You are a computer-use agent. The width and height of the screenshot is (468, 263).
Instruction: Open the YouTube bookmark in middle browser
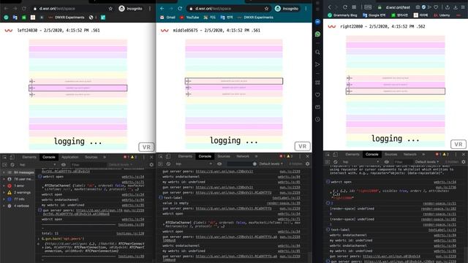pyautogui.click(x=189, y=18)
